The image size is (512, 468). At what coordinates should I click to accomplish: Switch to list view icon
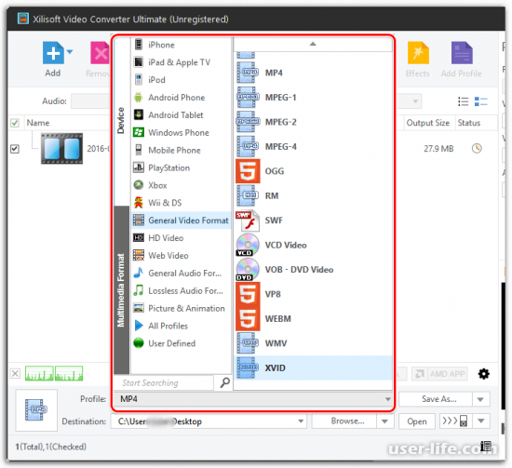pyautogui.click(x=463, y=101)
